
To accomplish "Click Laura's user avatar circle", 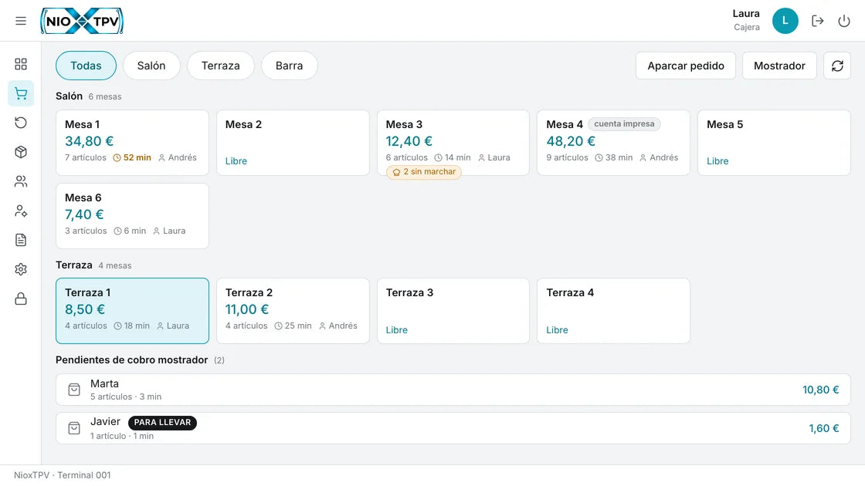I will [785, 21].
